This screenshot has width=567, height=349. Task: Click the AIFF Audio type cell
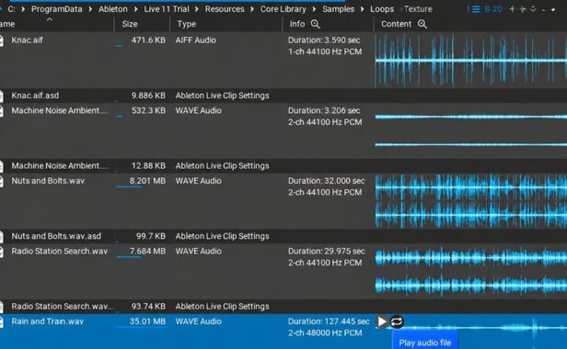196,40
